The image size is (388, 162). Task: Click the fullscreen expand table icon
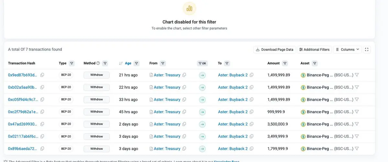pyautogui.click(x=367, y=50)
